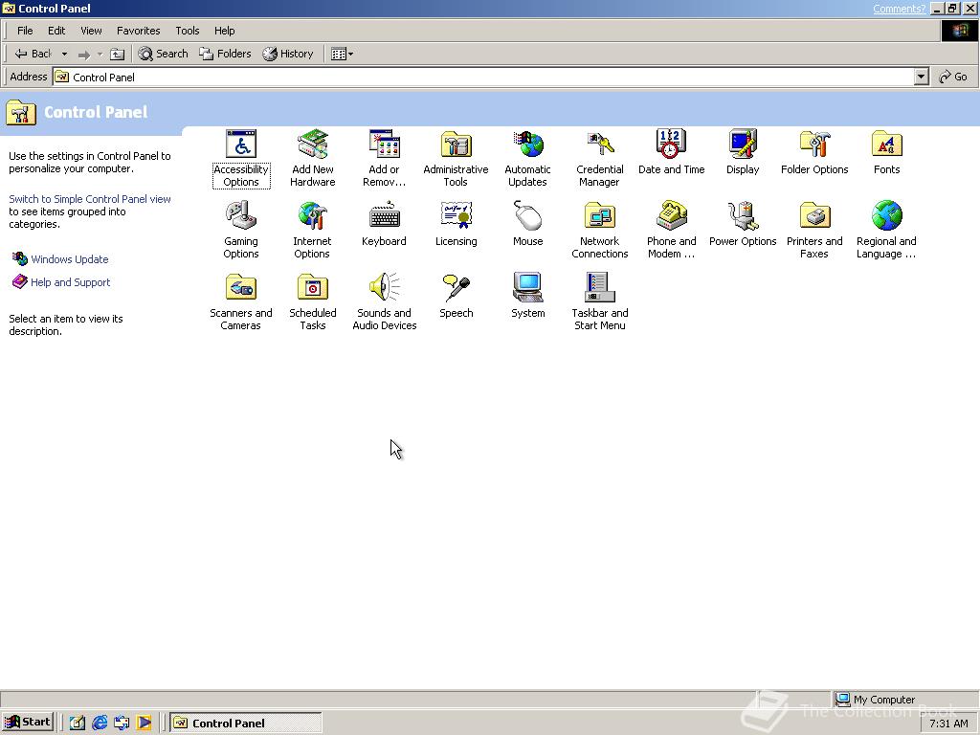Launch Windows Media Player quick launch icon
The image size is (980, 735).
click(144, 723)
